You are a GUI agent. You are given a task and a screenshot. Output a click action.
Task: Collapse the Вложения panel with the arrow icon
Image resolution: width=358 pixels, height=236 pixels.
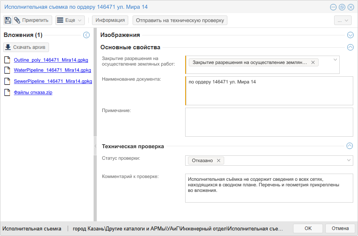[x=86, y=35]
